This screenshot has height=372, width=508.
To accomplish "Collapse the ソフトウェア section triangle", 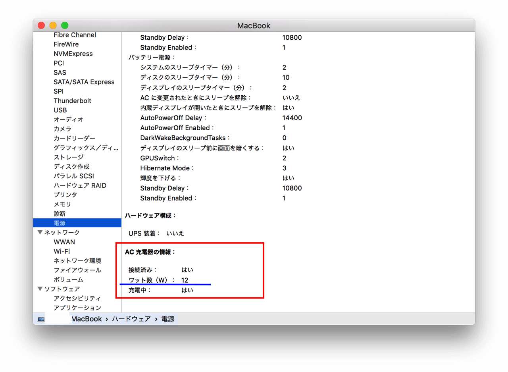I will (x=40, y=289).
